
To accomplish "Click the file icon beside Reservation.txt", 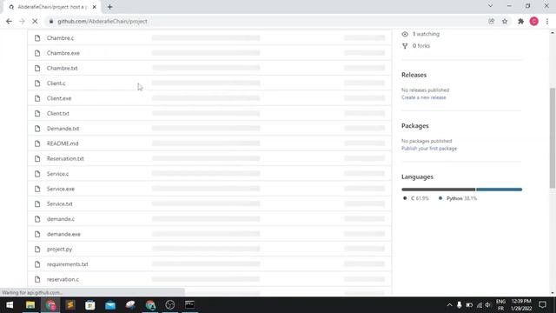I will coord(37,158).
